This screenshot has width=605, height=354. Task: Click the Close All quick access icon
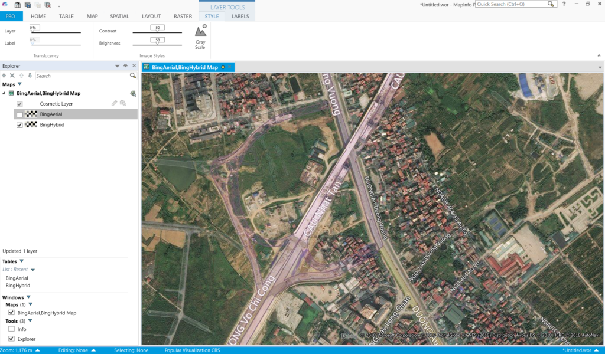48,5
